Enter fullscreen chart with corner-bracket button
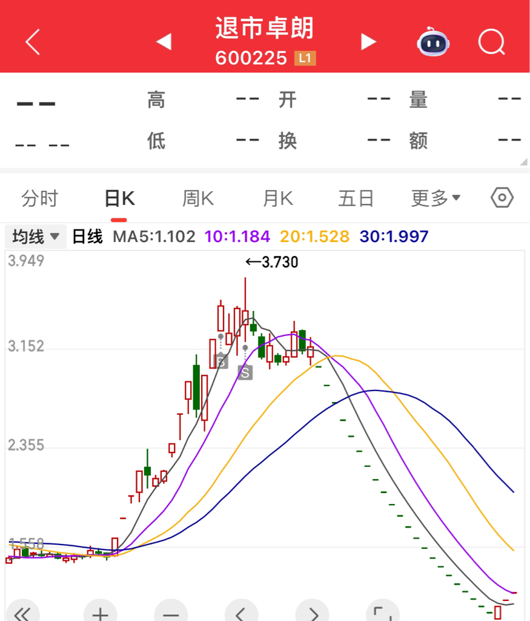Viewport: 530px width, 621px height. [383, 611]
